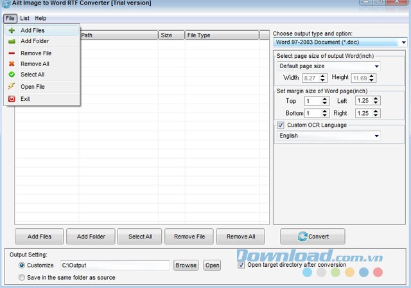Toggle Open target directory after conversion
The width and height of the screenshot is (411, 288).
pyautogui.click(x=241, y=265)
